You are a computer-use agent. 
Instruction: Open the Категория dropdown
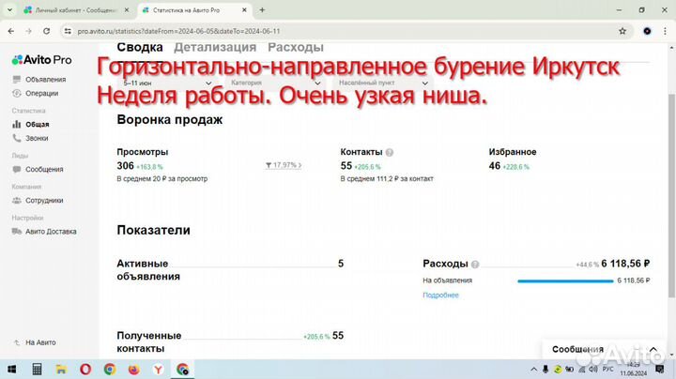click(x=276, y=83)
